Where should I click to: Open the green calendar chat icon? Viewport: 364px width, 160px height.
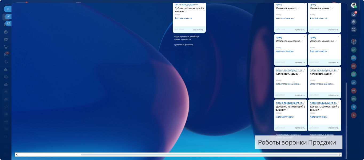coord(354,74)
